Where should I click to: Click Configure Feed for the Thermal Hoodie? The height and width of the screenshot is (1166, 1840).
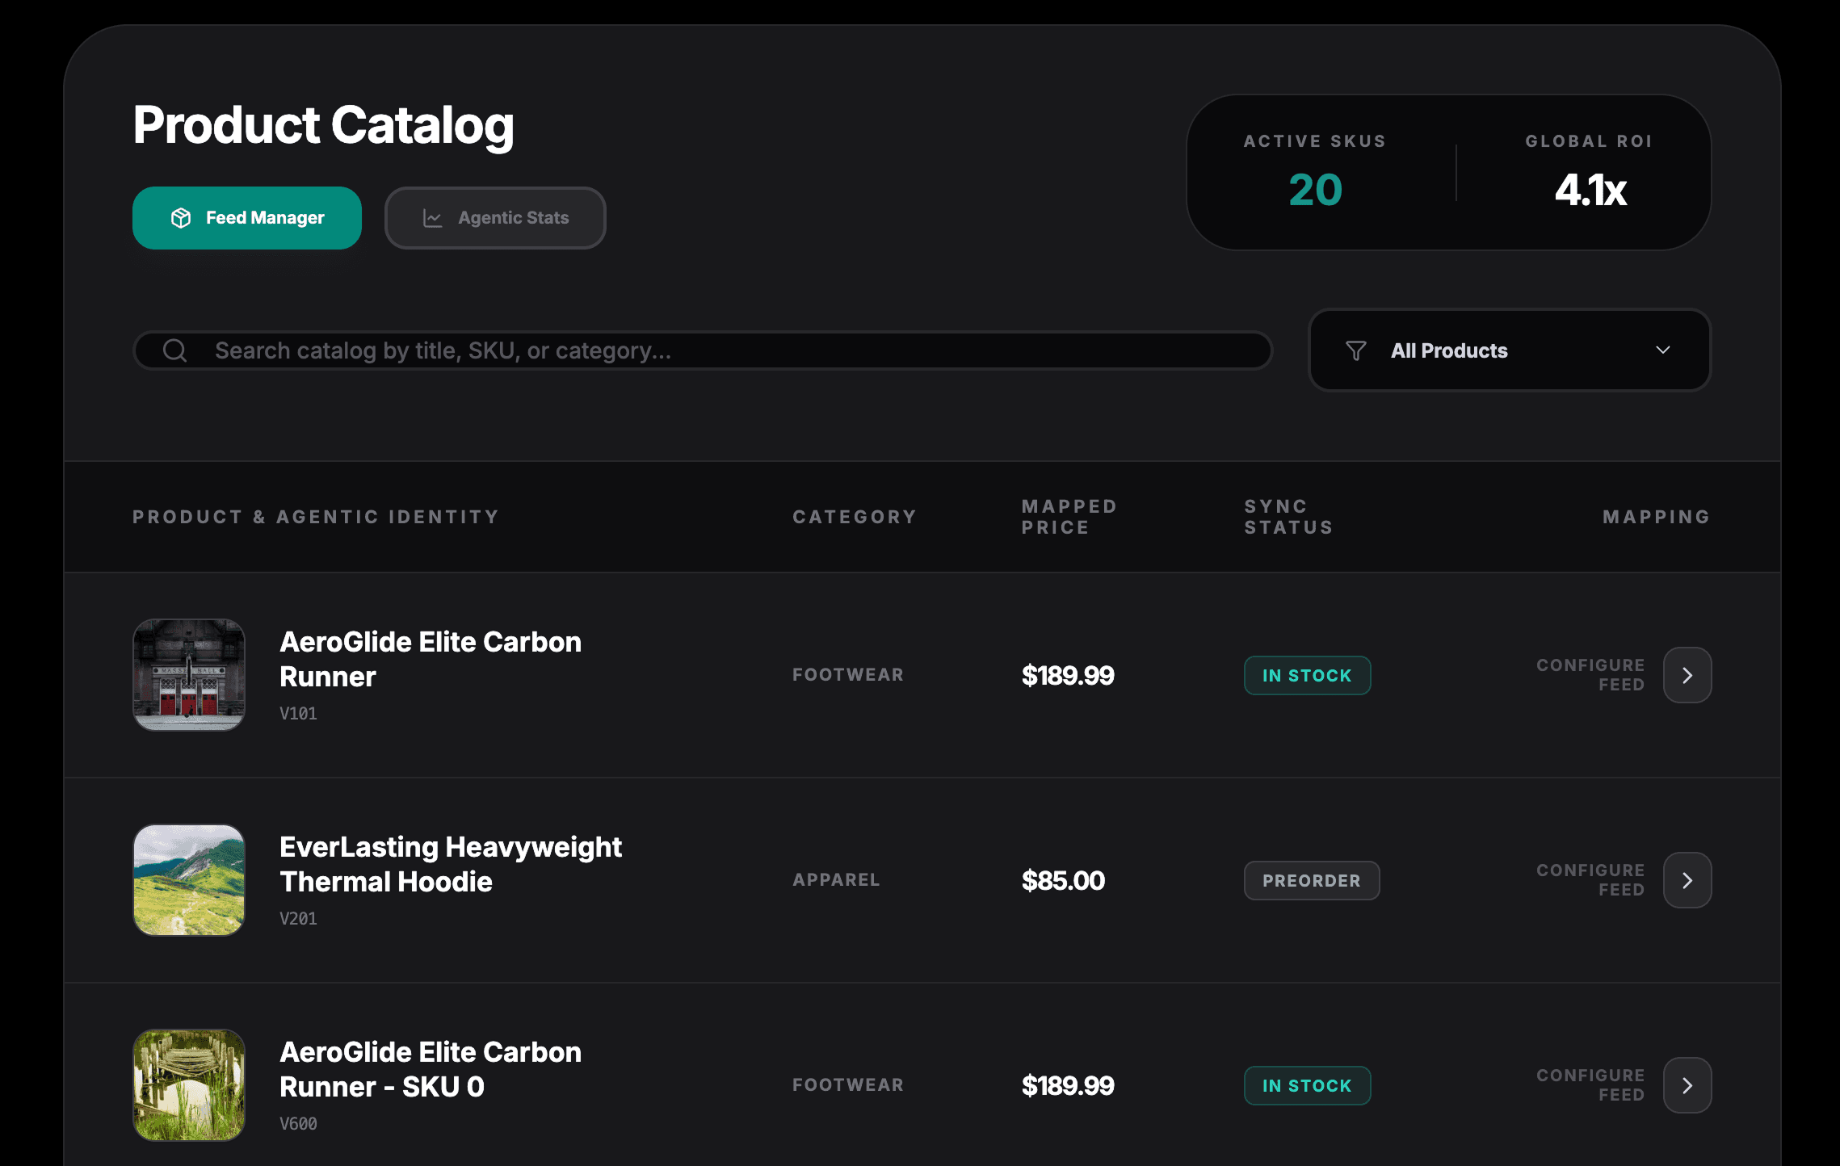(1590, 880)
